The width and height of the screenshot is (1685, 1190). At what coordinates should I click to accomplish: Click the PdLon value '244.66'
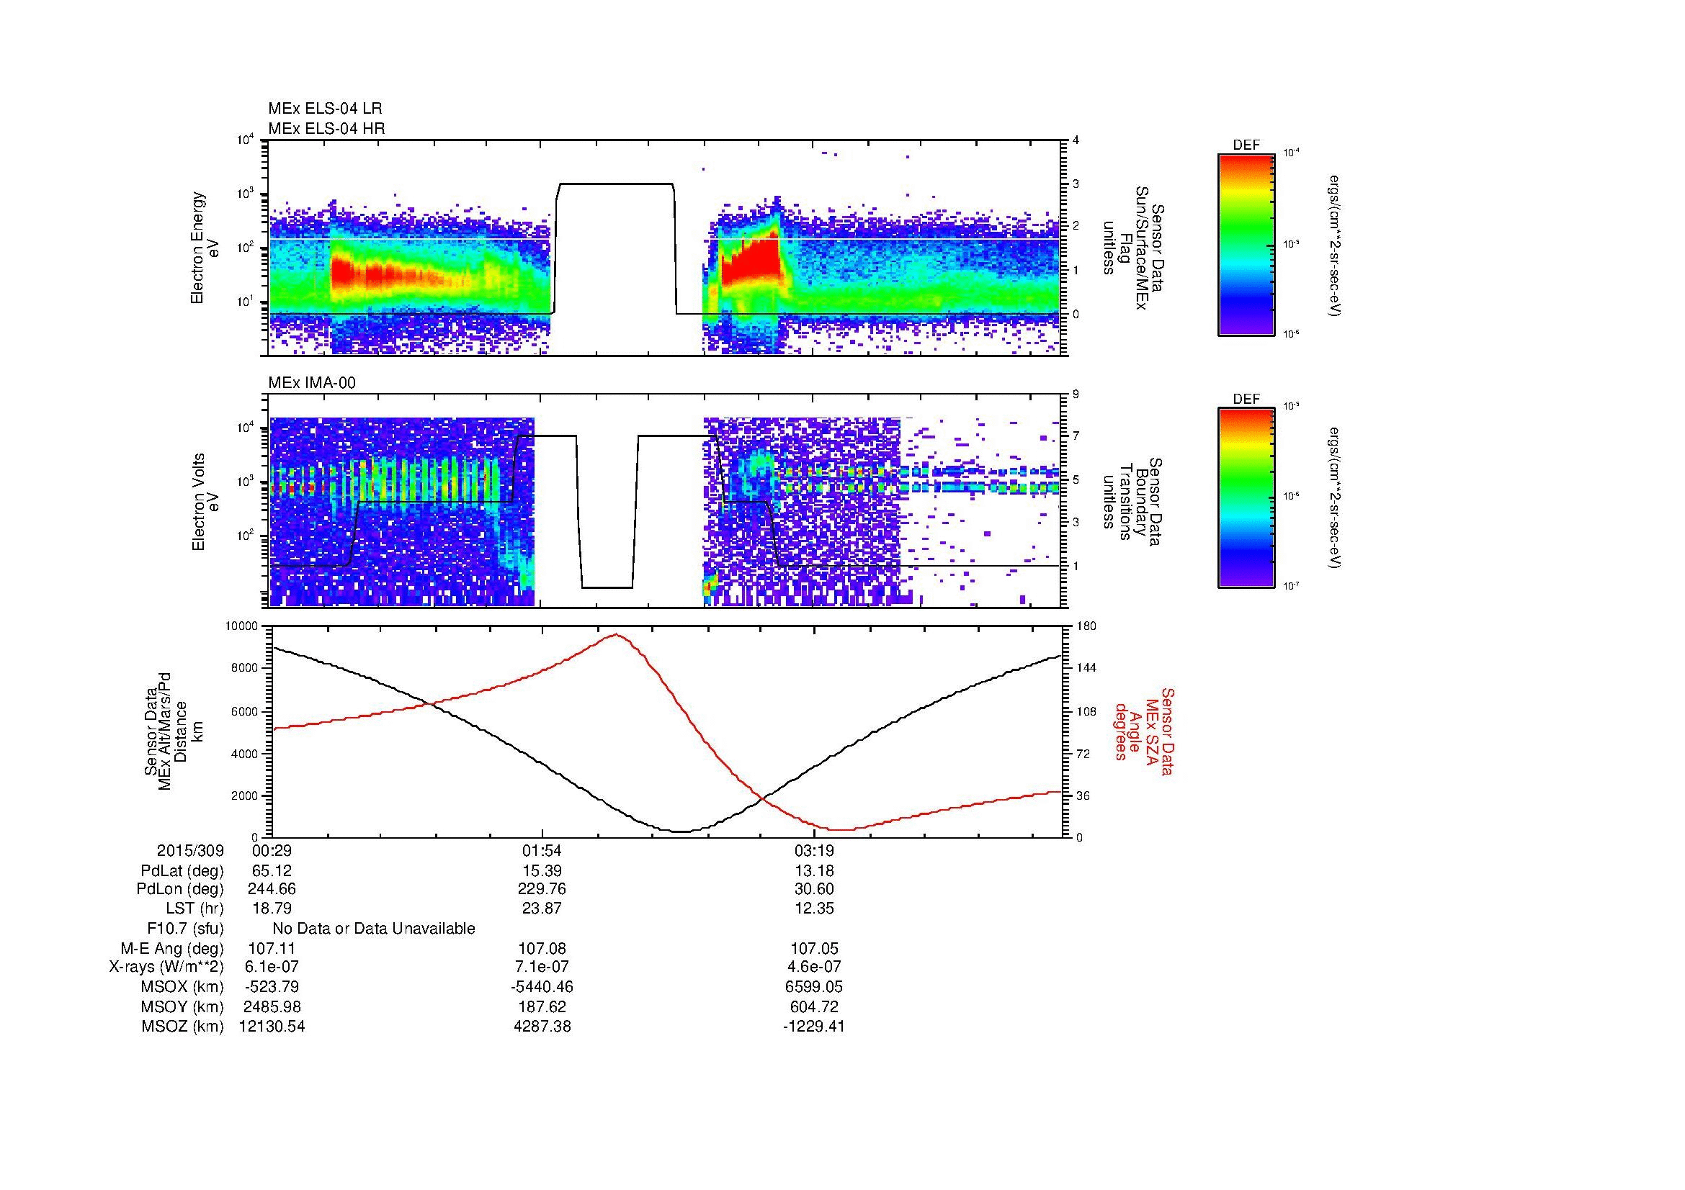pos(272,889)
